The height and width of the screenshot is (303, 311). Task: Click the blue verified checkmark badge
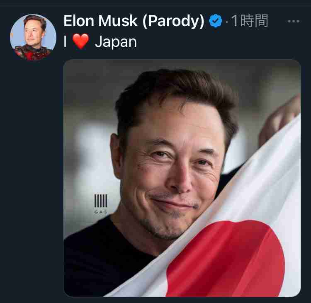(x=215, y=21)
